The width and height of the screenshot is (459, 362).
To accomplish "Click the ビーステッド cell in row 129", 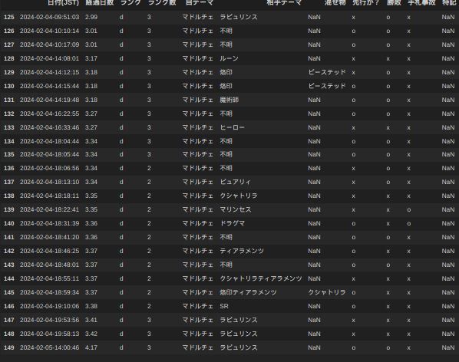I will coord(327,72).
